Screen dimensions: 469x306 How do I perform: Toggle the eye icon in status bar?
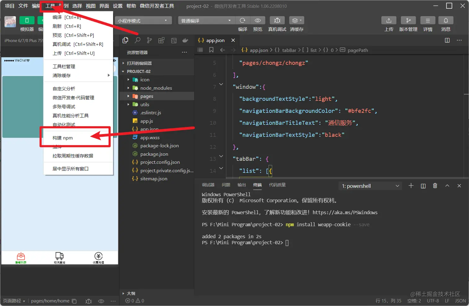pos(101,301)
